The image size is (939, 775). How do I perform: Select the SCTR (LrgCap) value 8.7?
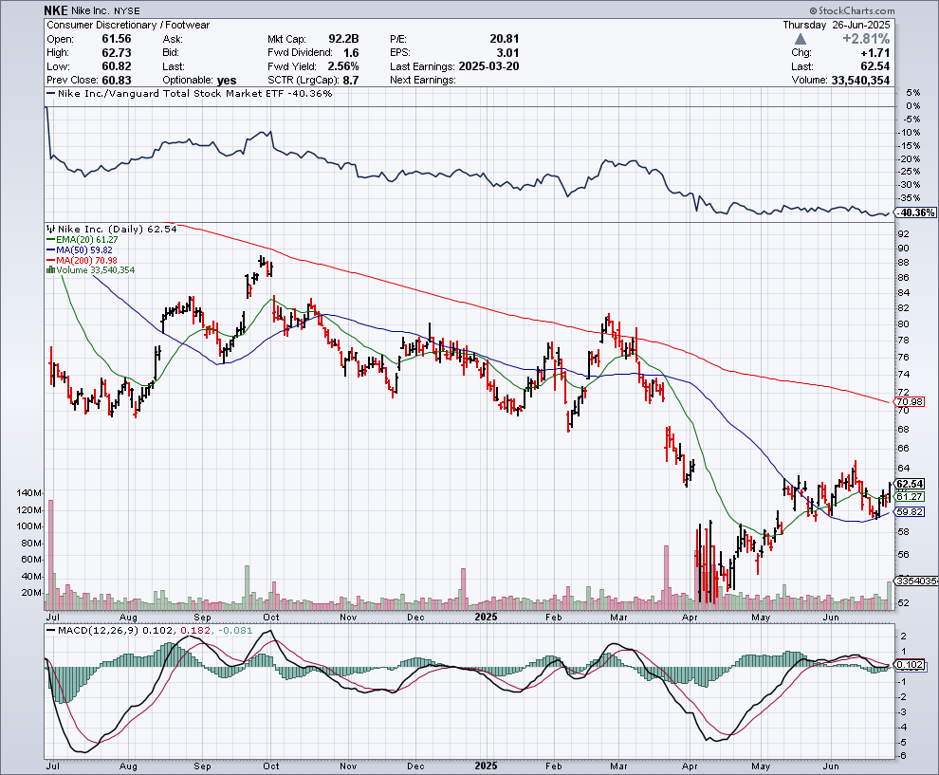tap(350, 81)
